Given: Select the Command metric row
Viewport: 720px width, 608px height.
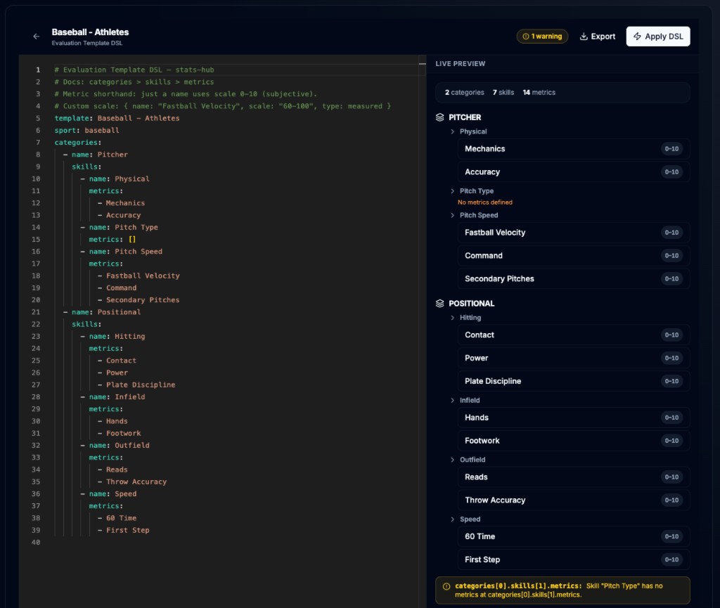Looking at the screenshot, I should [x=574, y=256].
